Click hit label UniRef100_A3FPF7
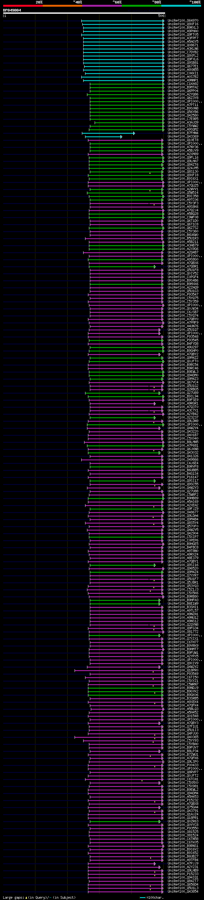 click(x=183, y=38)
